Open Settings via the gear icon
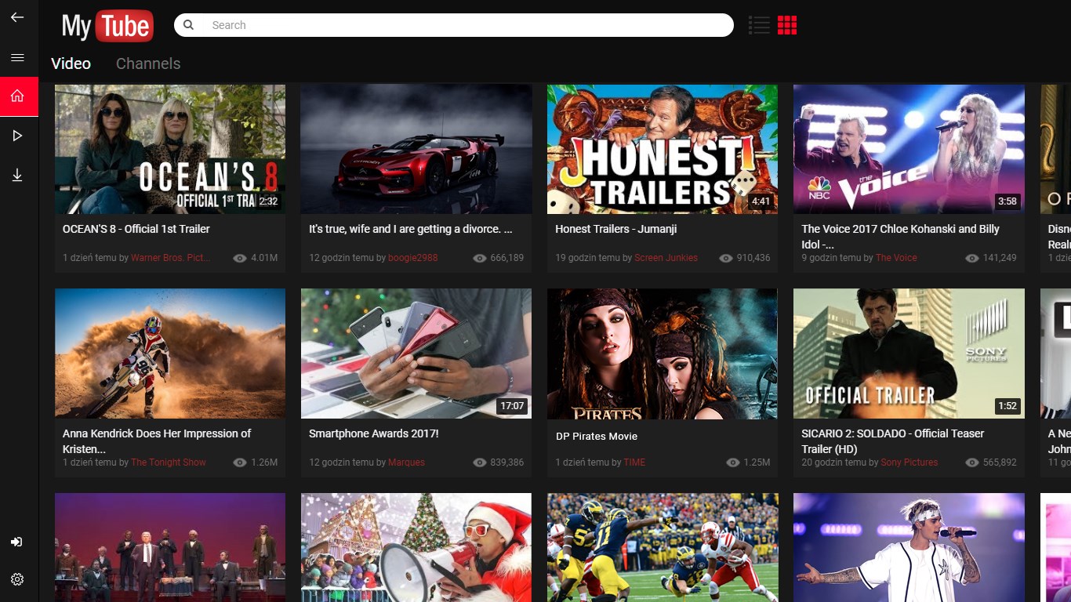 (x=17, y=579)
